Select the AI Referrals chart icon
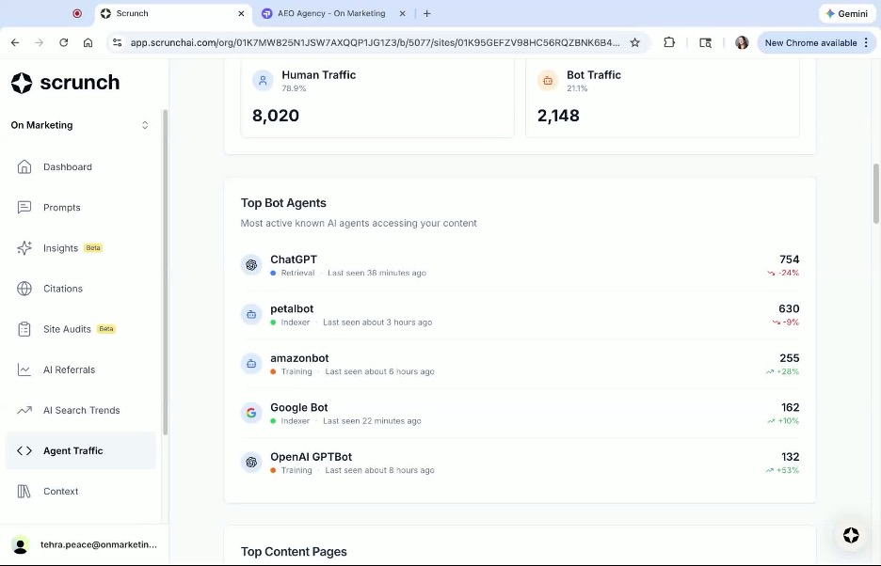The width and height of the screenshot is (881, 566). (x=25, y=369)
